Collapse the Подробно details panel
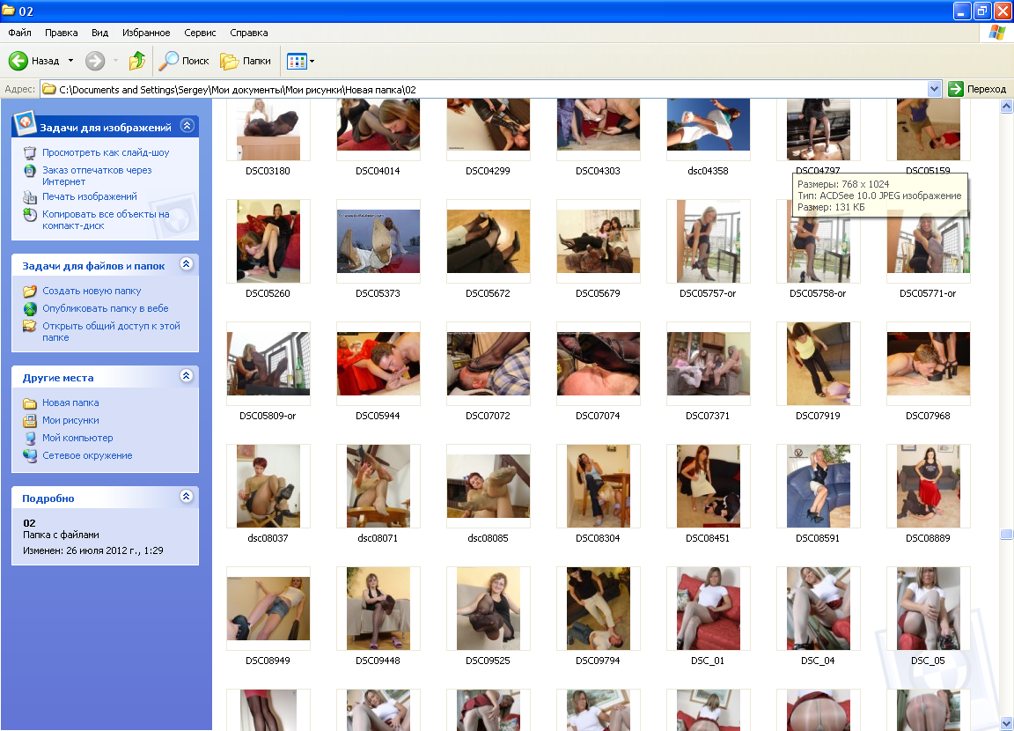 click(187, 497)
